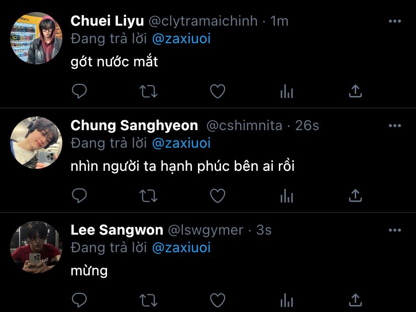
Task: Open Chung Sanghyeon's profile picture
Action: (x=36, y=143)
